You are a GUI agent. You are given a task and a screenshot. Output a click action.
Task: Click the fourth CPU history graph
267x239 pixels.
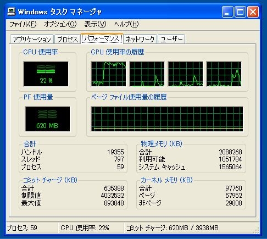tap(224, 74)
